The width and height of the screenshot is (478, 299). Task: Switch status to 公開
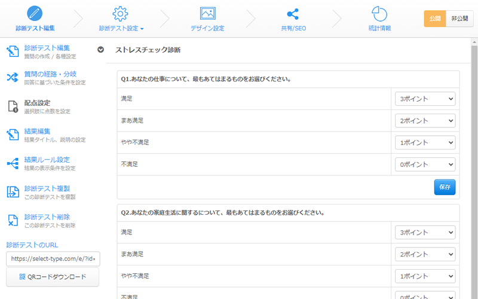tap(435, 19)
